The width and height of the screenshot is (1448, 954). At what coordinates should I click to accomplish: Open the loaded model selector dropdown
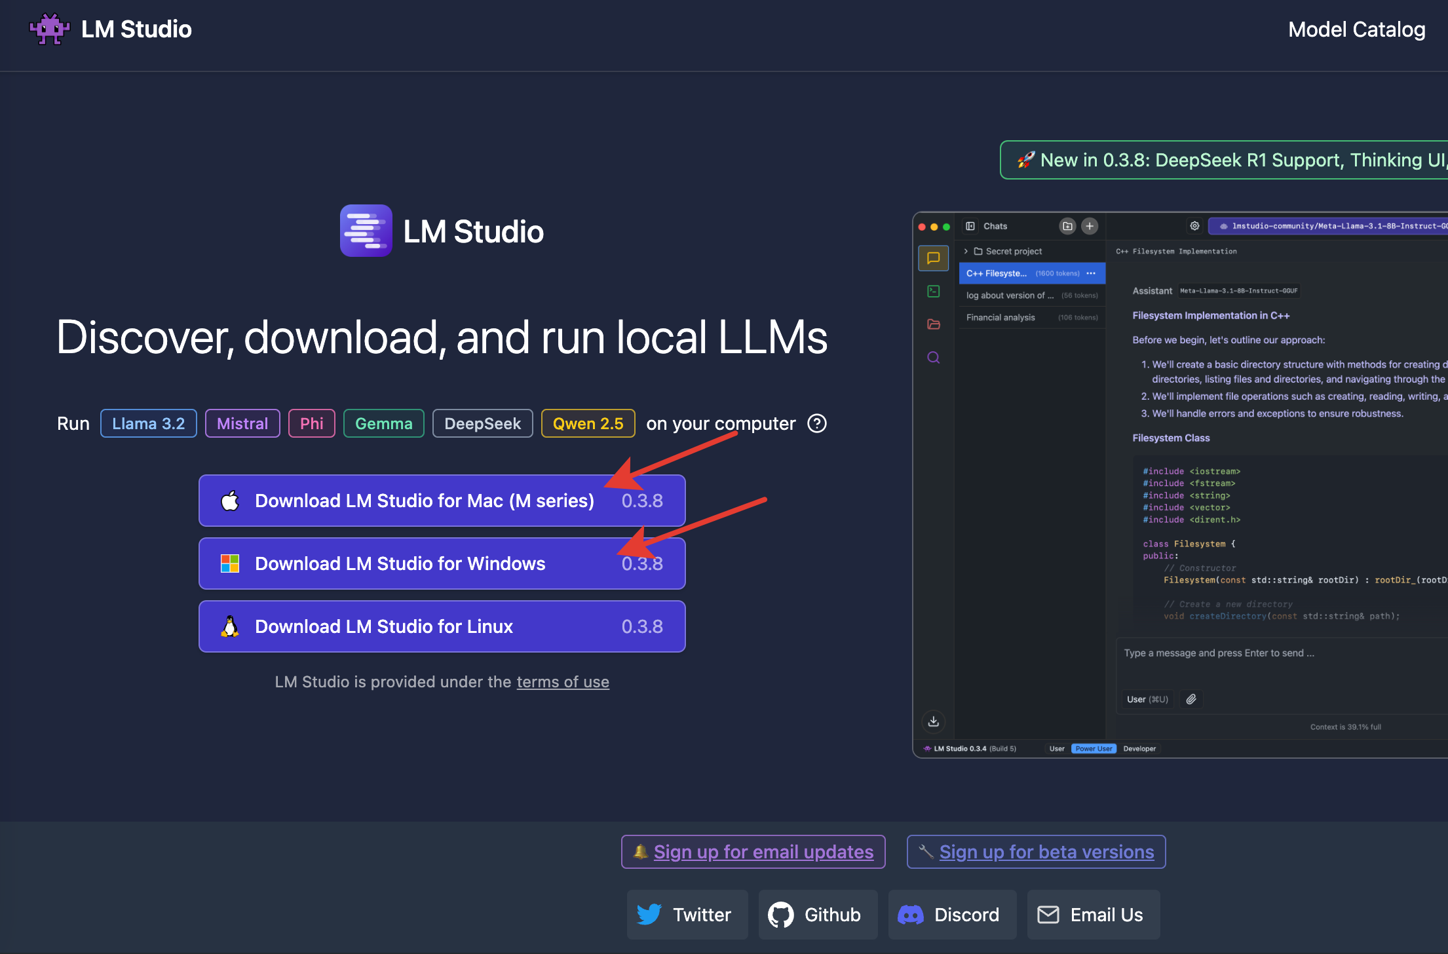point(1330,226)
